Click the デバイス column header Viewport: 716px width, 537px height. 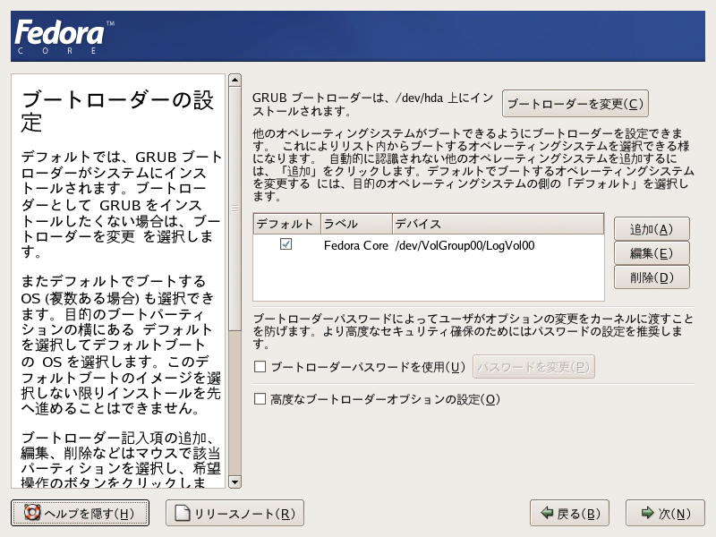click(x=499, y=224)
